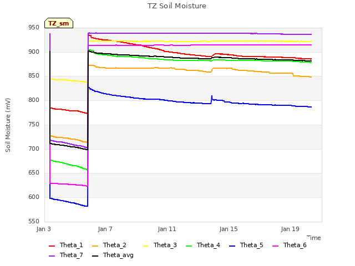
Task: Click the yellow Theta_3 legend swatch
Action: (145, 246)
